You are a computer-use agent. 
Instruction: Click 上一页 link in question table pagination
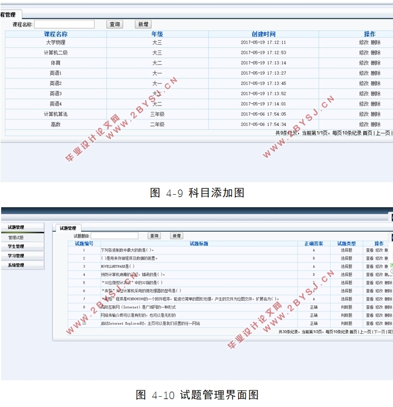pos(366,332)
